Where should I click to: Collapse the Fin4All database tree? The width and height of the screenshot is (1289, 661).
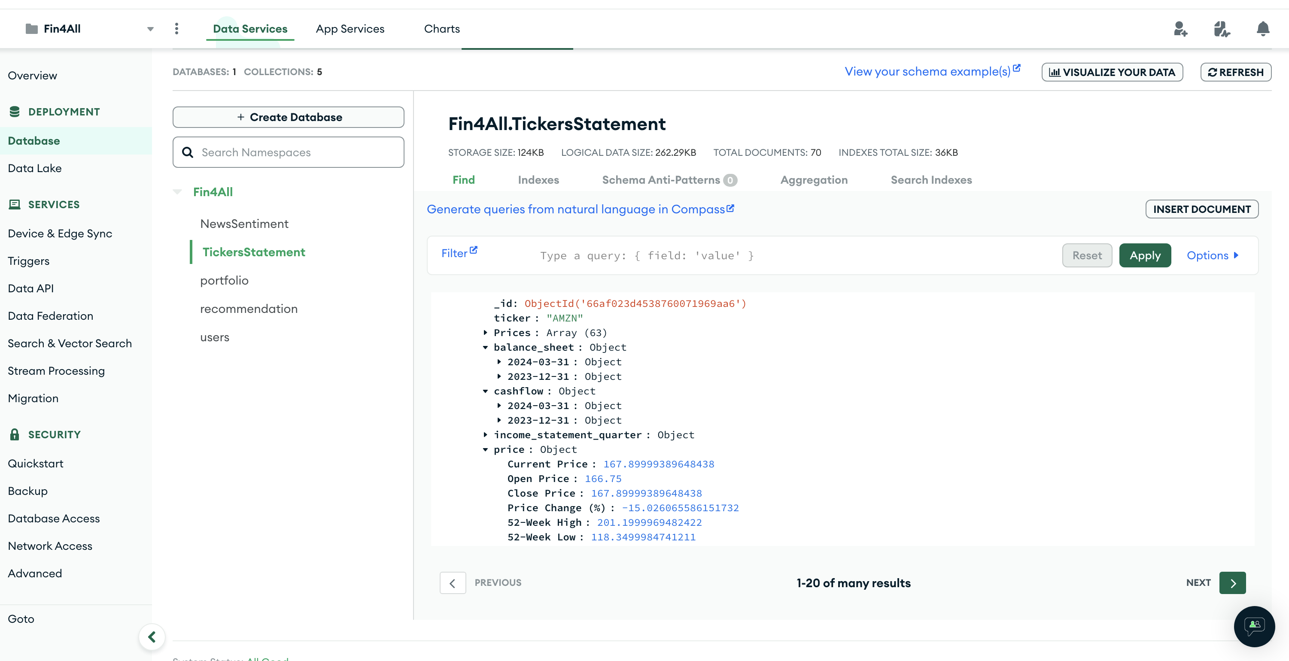click(x=177, y=192)
